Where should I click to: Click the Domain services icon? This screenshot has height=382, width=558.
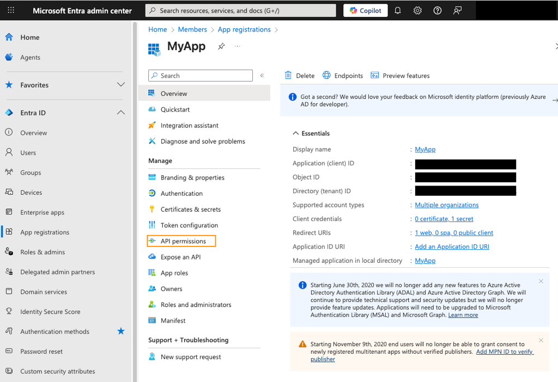pos(9,291)
